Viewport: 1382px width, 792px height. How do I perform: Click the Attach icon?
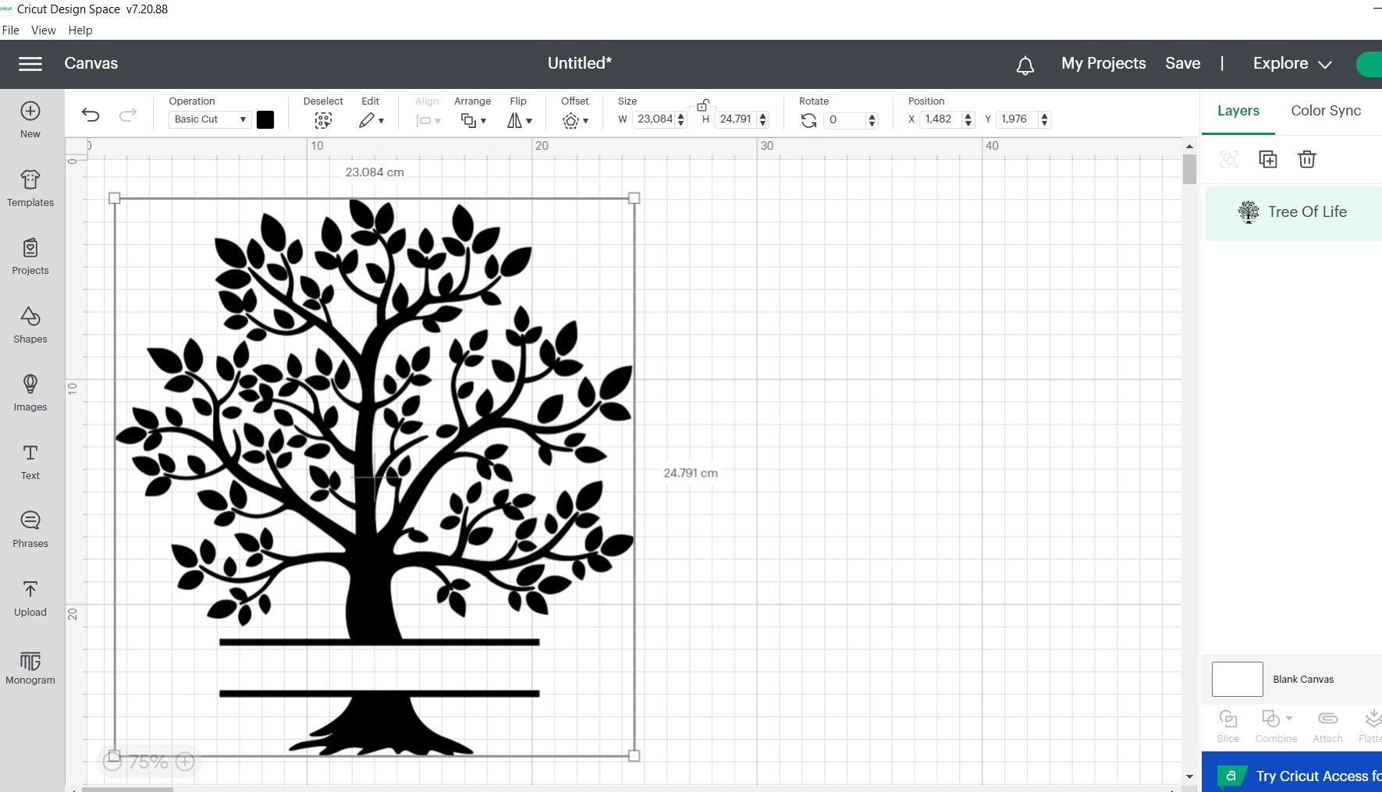pos(1327,724)
